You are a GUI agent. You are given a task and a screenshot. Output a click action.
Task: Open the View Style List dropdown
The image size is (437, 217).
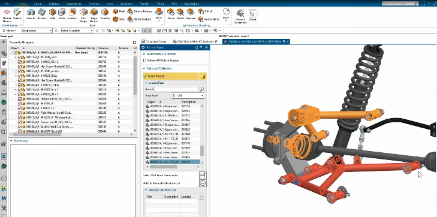coord(188,95)
